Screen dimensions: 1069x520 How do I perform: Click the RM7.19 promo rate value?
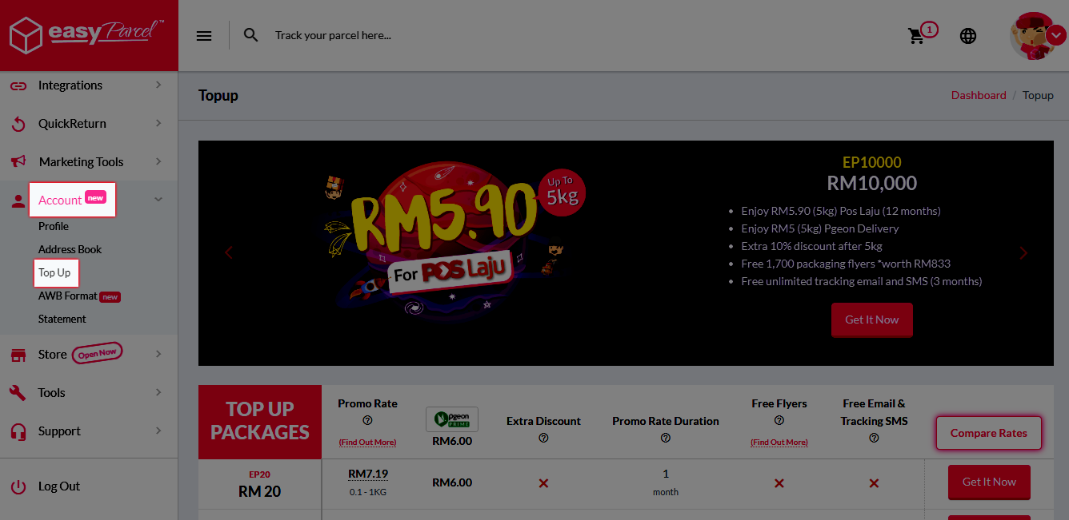[368, 474]
